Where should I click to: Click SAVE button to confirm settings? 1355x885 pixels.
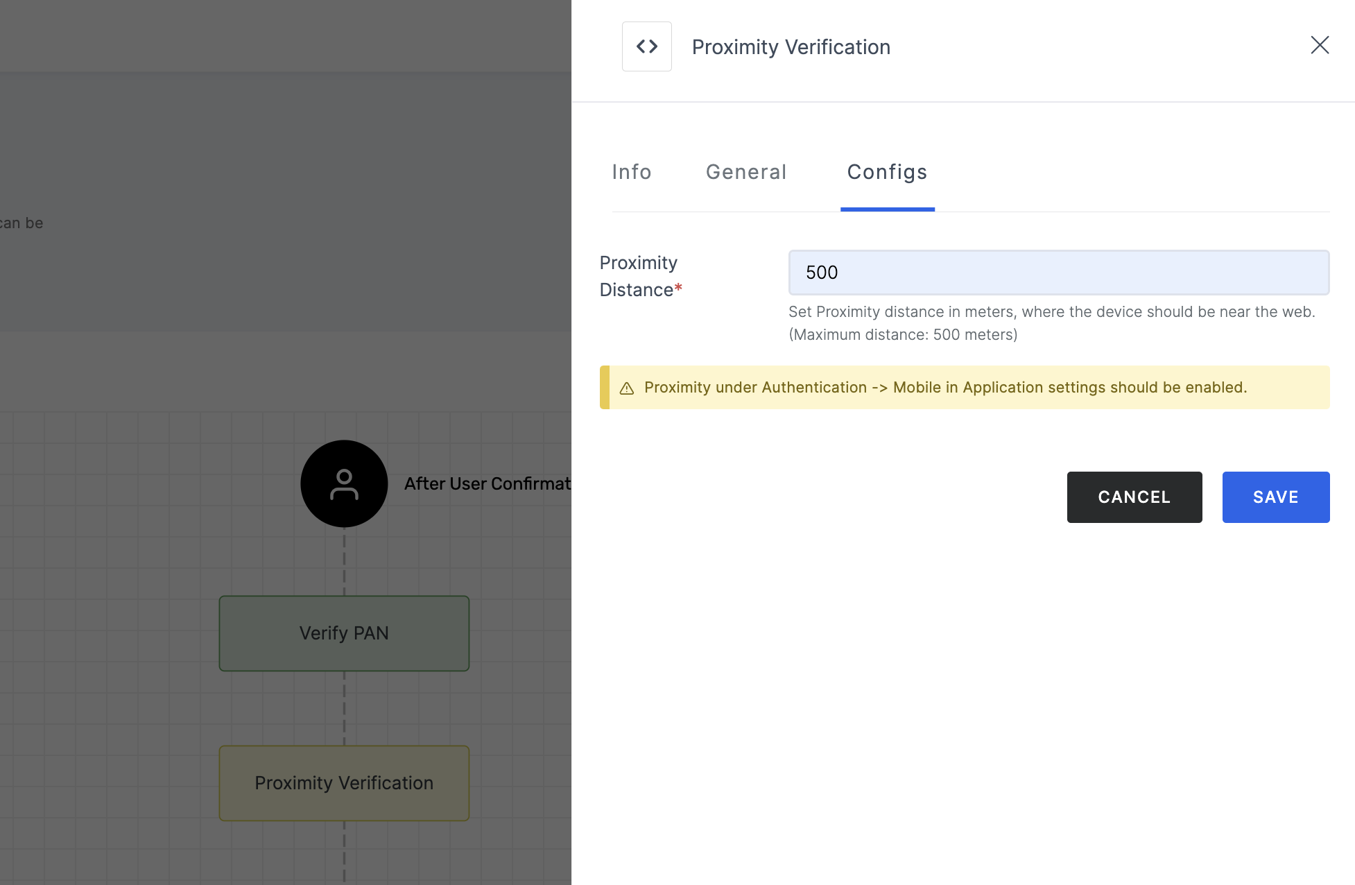tap(1275, 497)
